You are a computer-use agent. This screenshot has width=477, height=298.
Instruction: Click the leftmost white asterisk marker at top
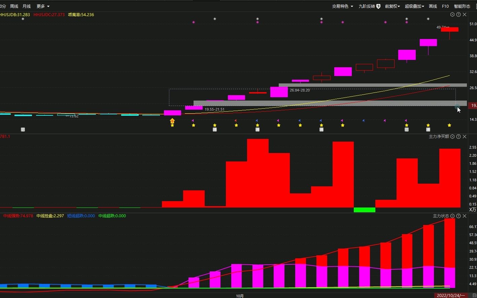[23, 19]
